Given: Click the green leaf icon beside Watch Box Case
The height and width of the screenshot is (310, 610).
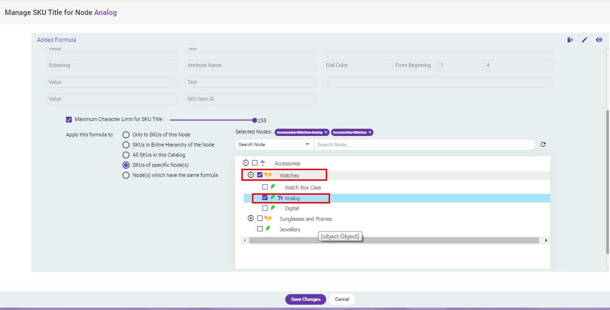Looking at the screenshot, I should click(x=273, y=187).
